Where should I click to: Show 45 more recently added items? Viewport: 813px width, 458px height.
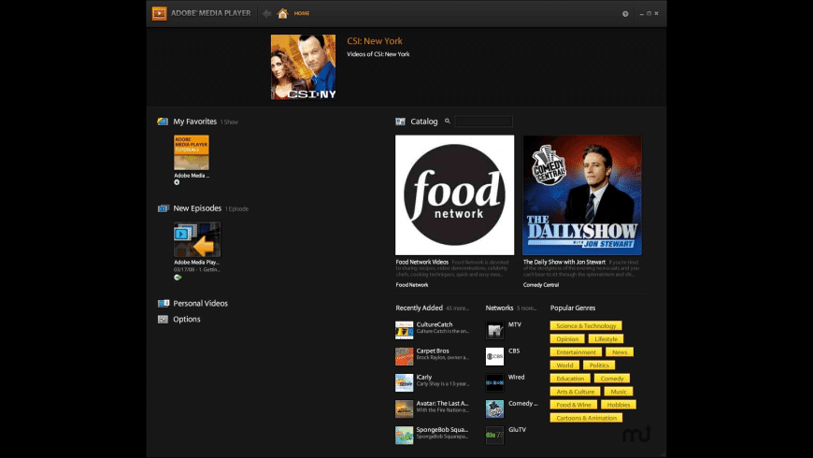457,308
